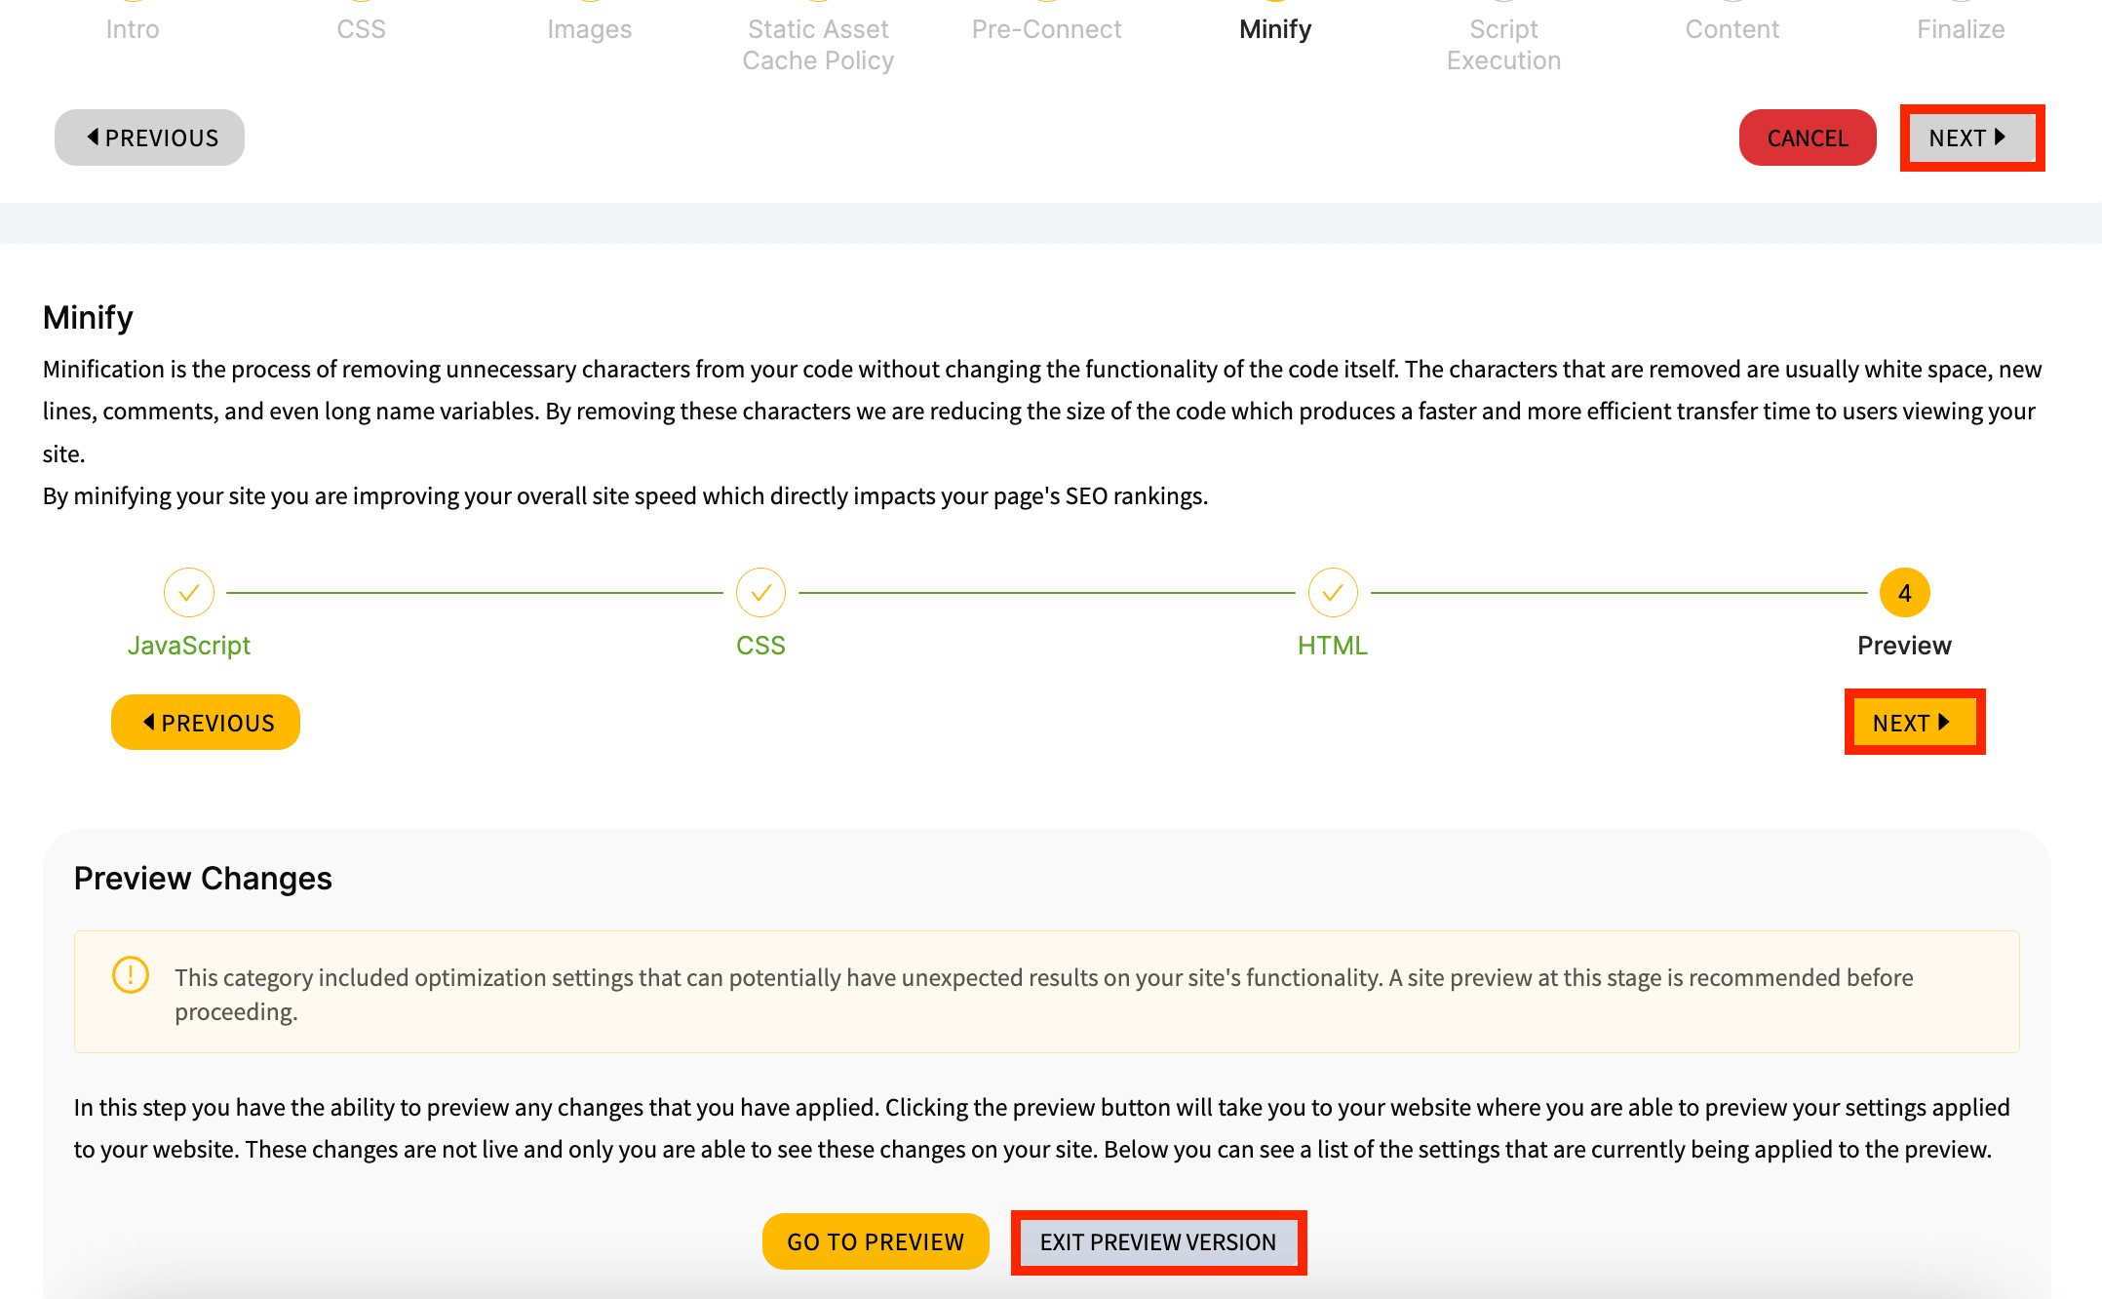Screen dimensions: 2102x1299
Task: Select the JavaScript sub-step label
Action: pos(189,646)
